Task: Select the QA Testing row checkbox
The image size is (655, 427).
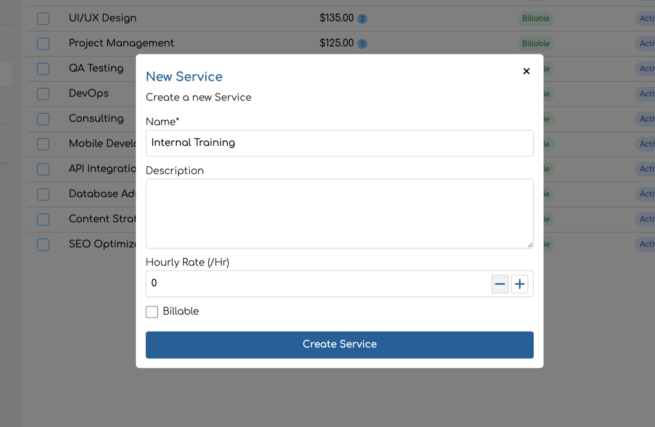Action: click(x=43, y=69)
